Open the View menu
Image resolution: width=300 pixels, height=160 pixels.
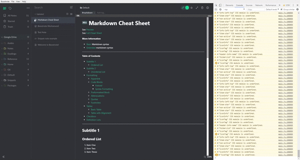click(18, 1)
